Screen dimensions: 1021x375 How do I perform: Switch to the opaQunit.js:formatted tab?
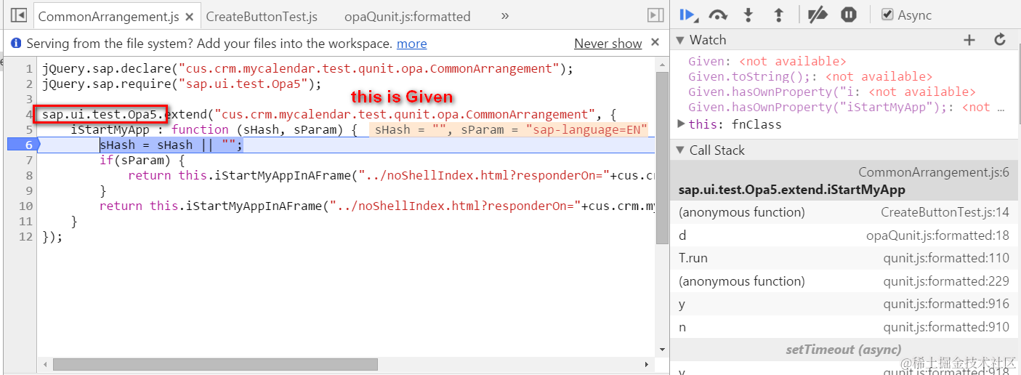tap(407, 16)
